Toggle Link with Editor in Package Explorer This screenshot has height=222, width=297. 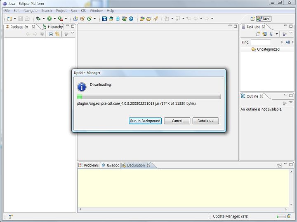(57, 34)
